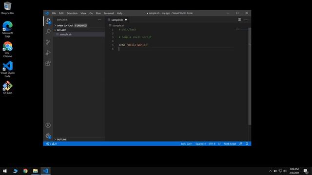
Task: Open editor More Actions ellipsis
Action: click(x=246, y=19)
